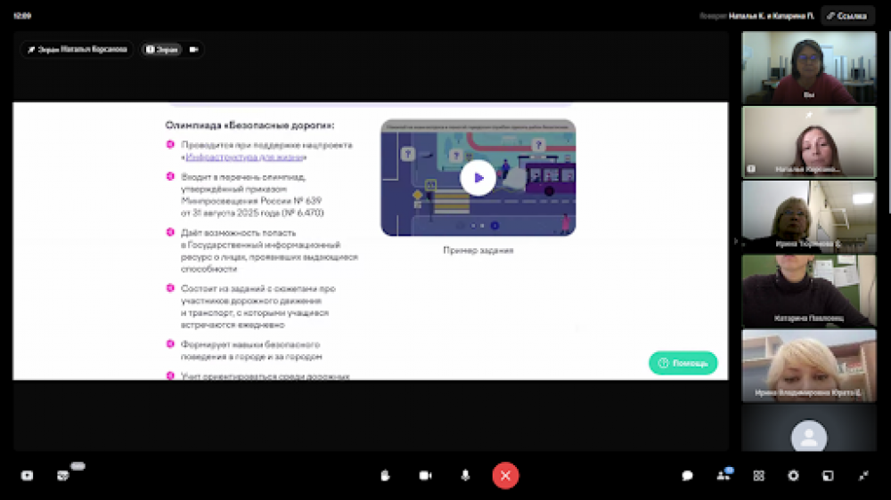The height and width of the screenshot is (500, 891).
Task: Enter fullscreen mode with the expand arrows
Action: tap(862, 476)
